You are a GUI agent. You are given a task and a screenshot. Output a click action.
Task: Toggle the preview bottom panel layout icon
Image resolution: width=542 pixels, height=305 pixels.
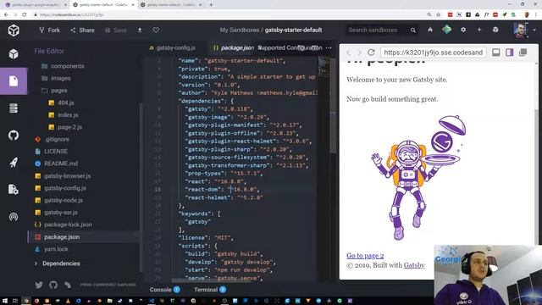coord(496,53)
